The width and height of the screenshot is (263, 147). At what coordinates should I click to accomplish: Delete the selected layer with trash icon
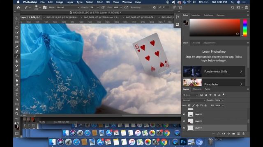coord(244,134)
